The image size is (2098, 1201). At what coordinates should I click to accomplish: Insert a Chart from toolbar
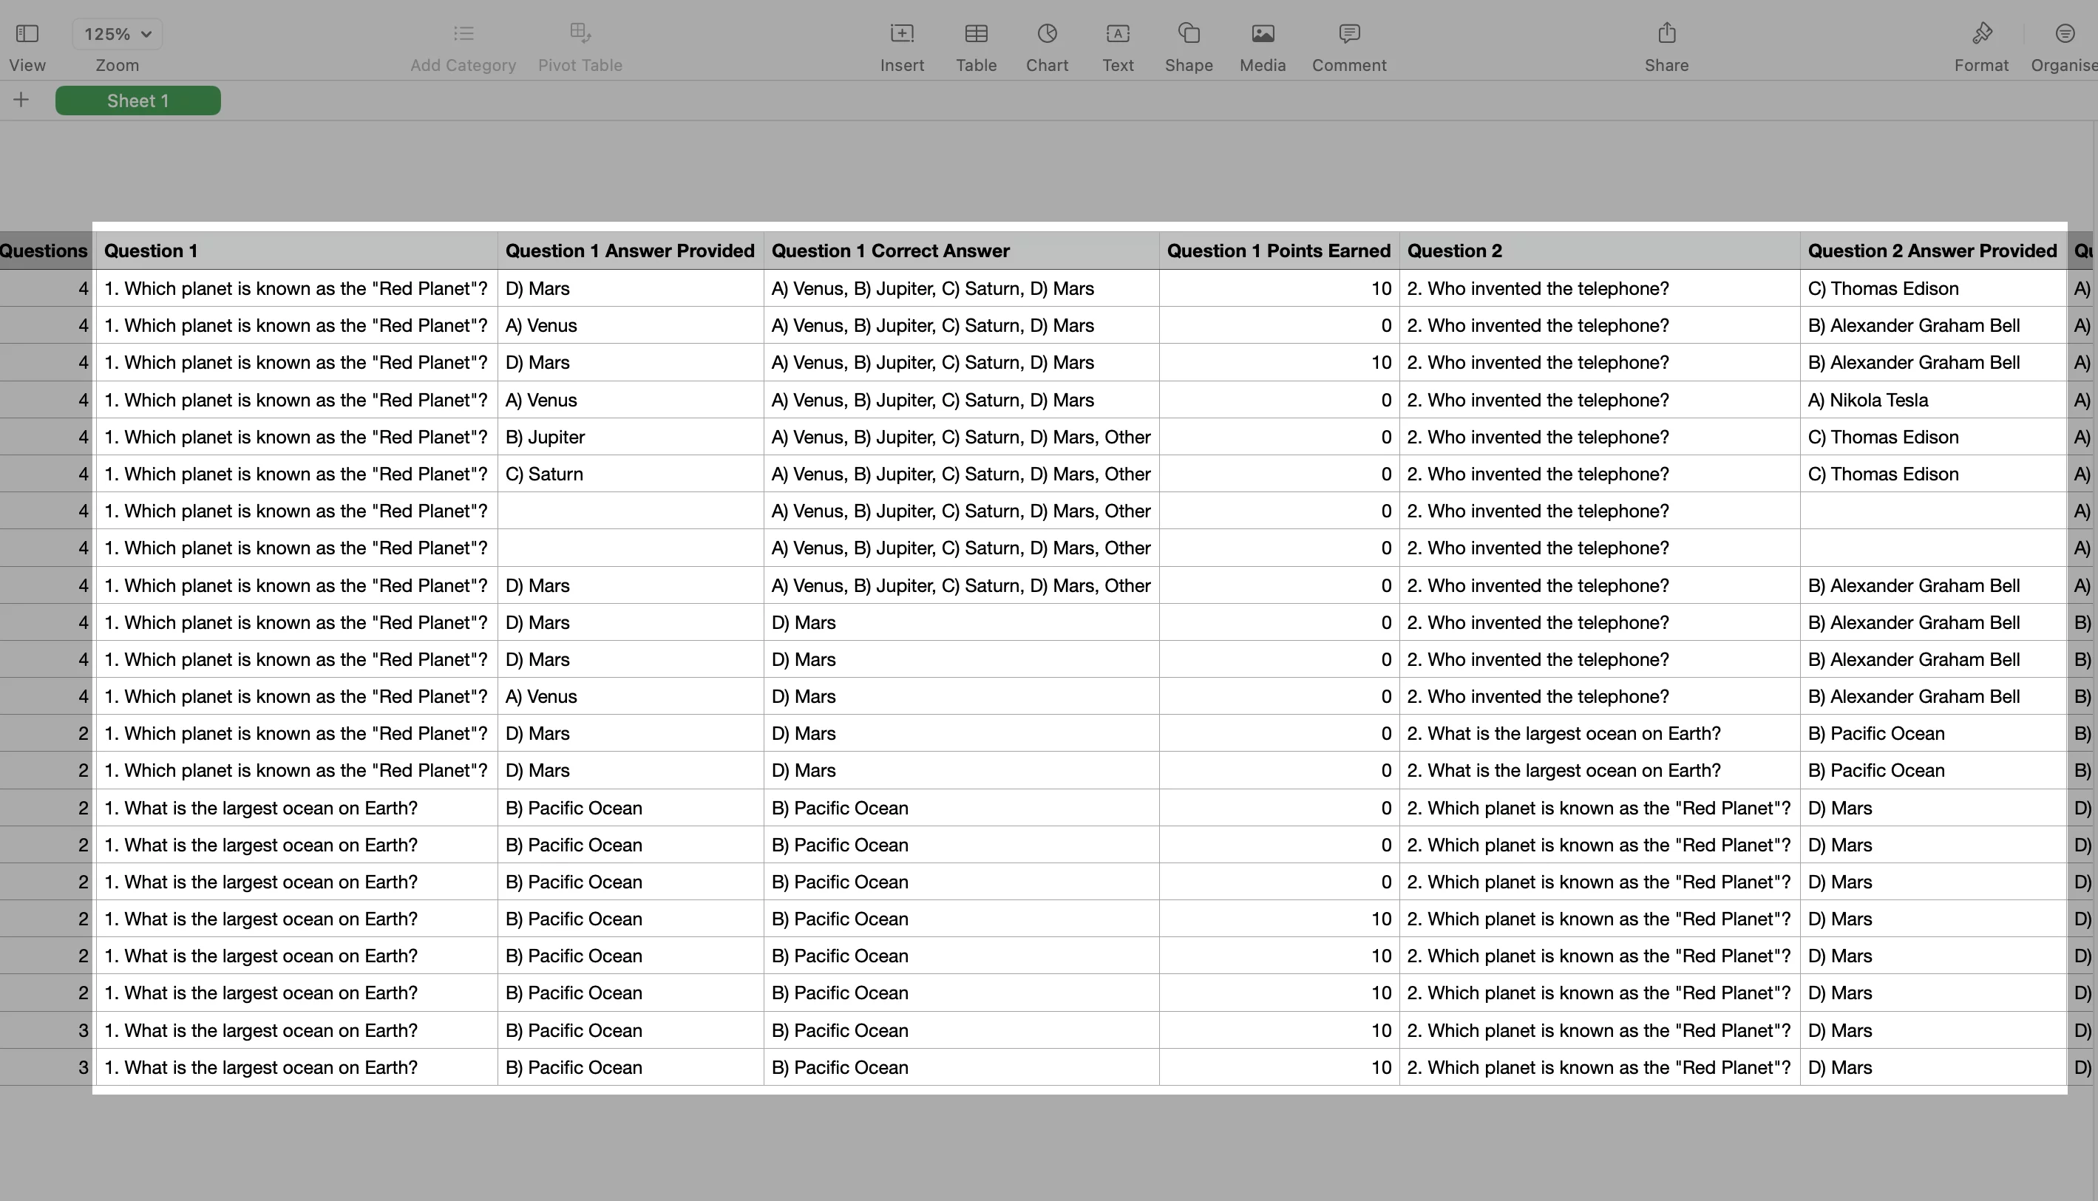pyautogui.click(x=1047, y=34)
